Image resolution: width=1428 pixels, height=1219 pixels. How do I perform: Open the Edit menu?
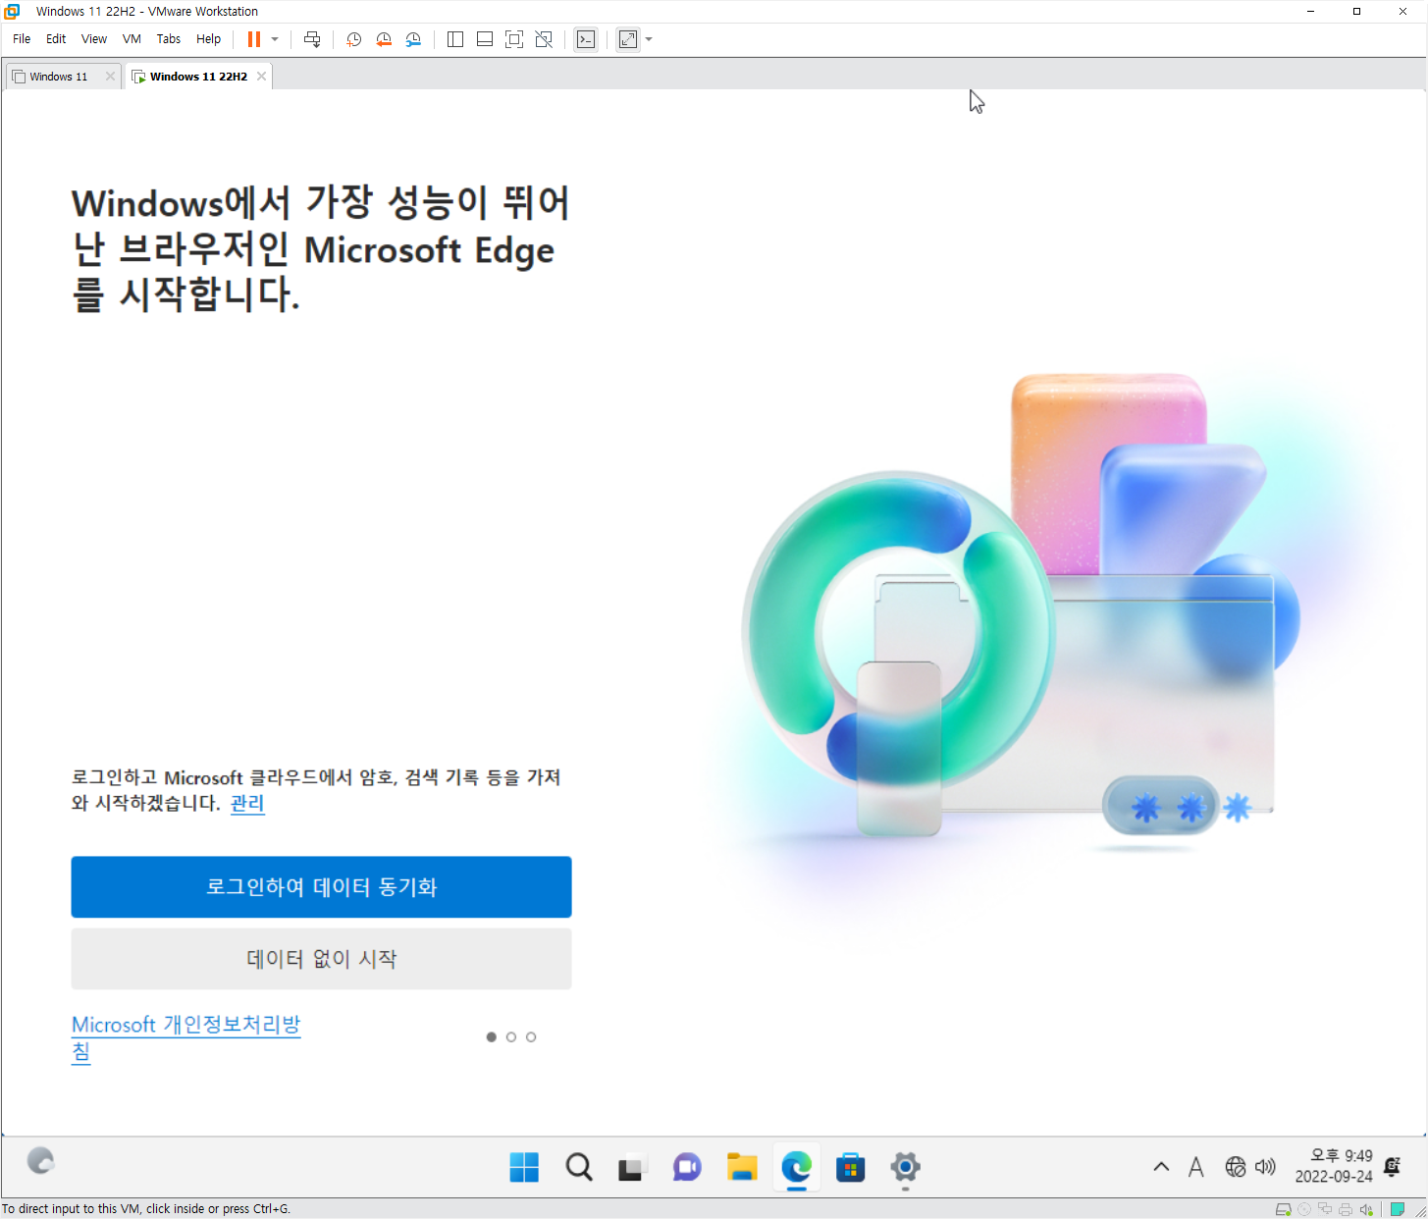tap(56, 39)
